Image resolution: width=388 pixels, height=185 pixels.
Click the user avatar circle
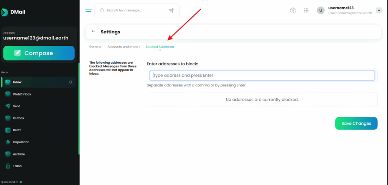(x=321, y=11)
